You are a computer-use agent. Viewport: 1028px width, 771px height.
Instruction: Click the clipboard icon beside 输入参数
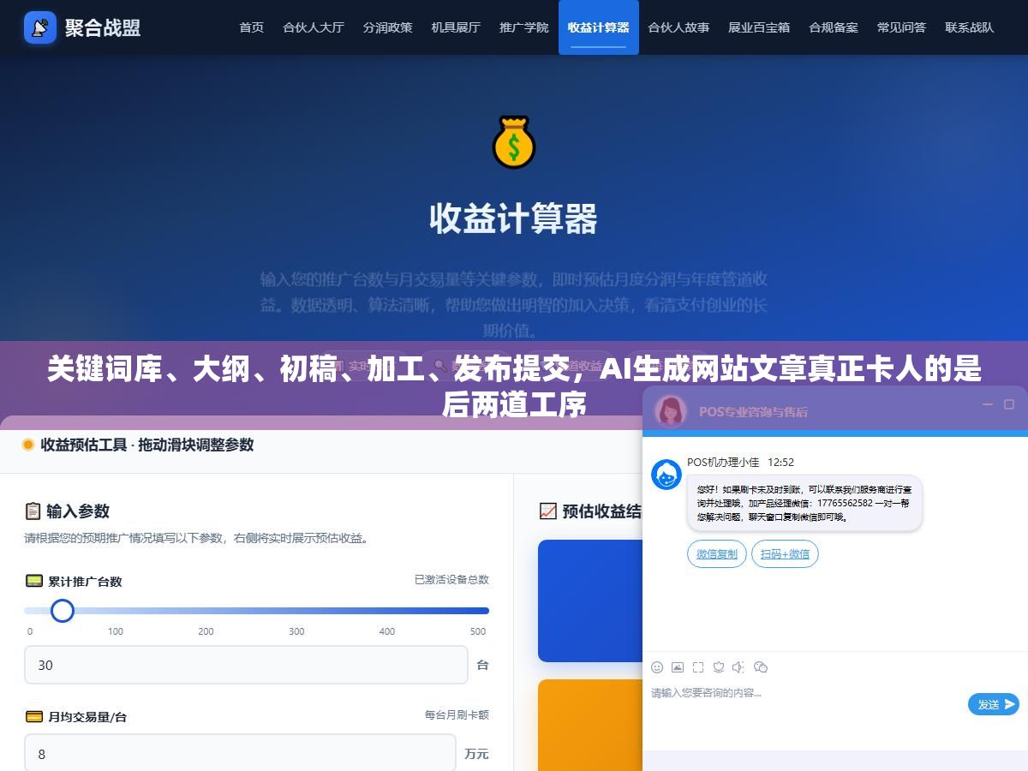(x=33, y=511)
